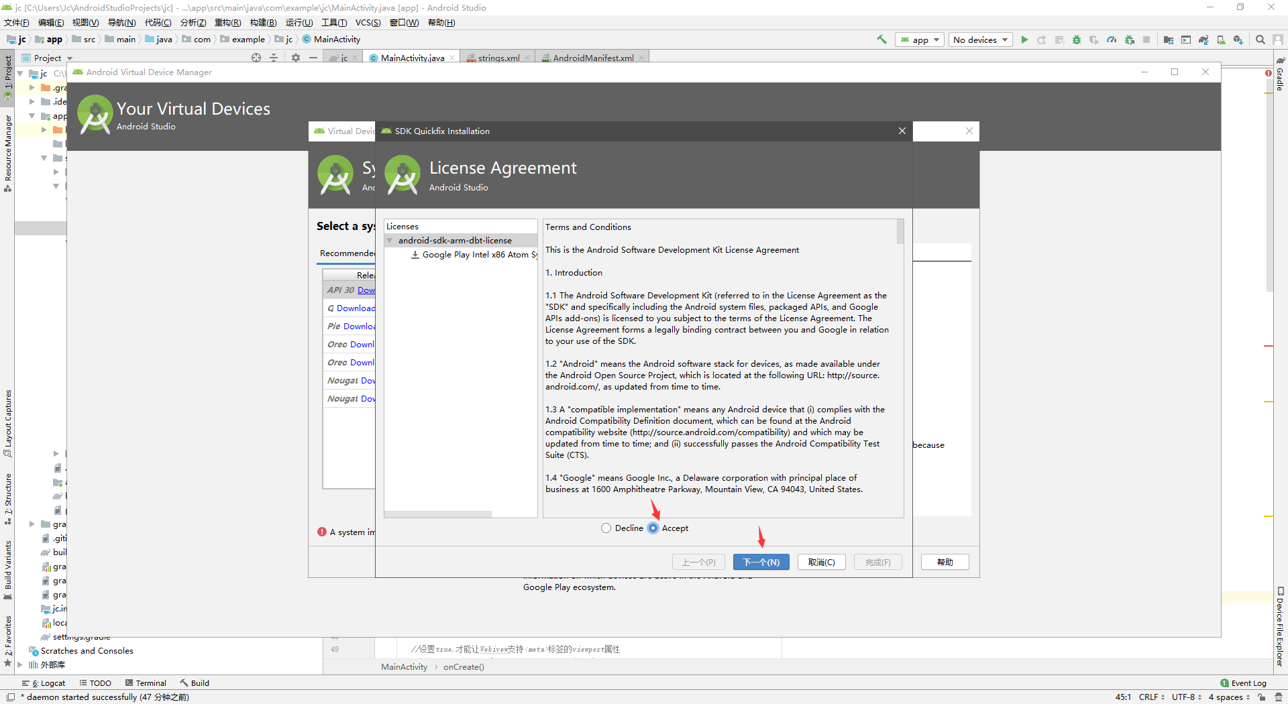Viewport: 1288px width, 704px height.
Task: Hide the Project panel with dash icon
Action: coord(313,58)
